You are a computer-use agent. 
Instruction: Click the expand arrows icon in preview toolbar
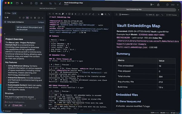pyautogui.click(x=162, y=15)
